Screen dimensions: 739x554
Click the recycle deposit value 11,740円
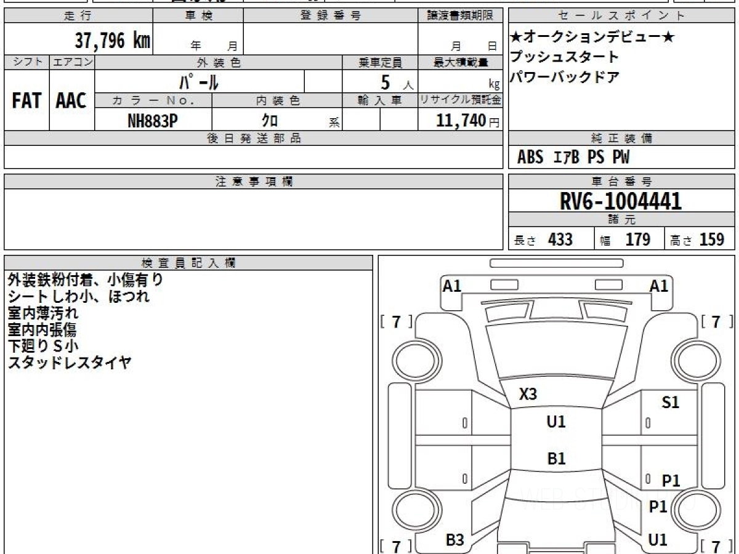pos(467,121)
